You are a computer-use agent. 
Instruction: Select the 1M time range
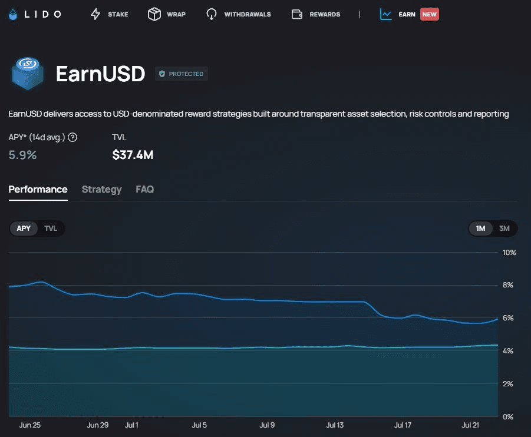pyautogui.click(x=480, y=229)
